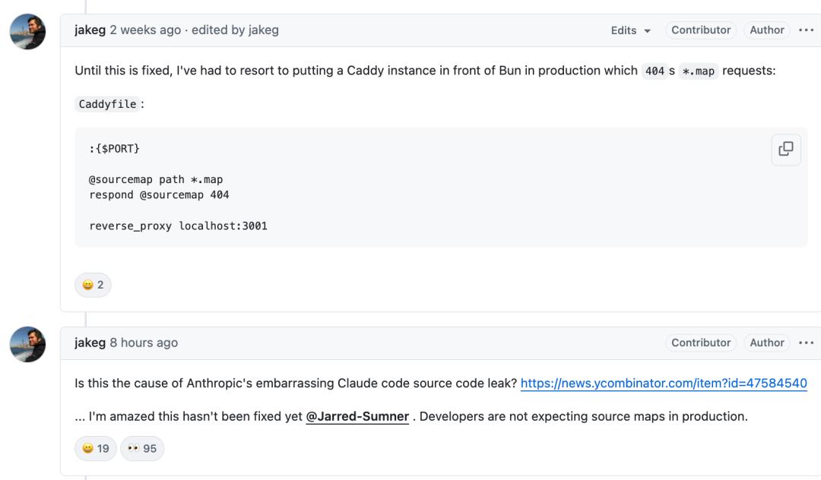
Task: Toggle laugh reaction with 2 votes
Action: tap(93, 285)
